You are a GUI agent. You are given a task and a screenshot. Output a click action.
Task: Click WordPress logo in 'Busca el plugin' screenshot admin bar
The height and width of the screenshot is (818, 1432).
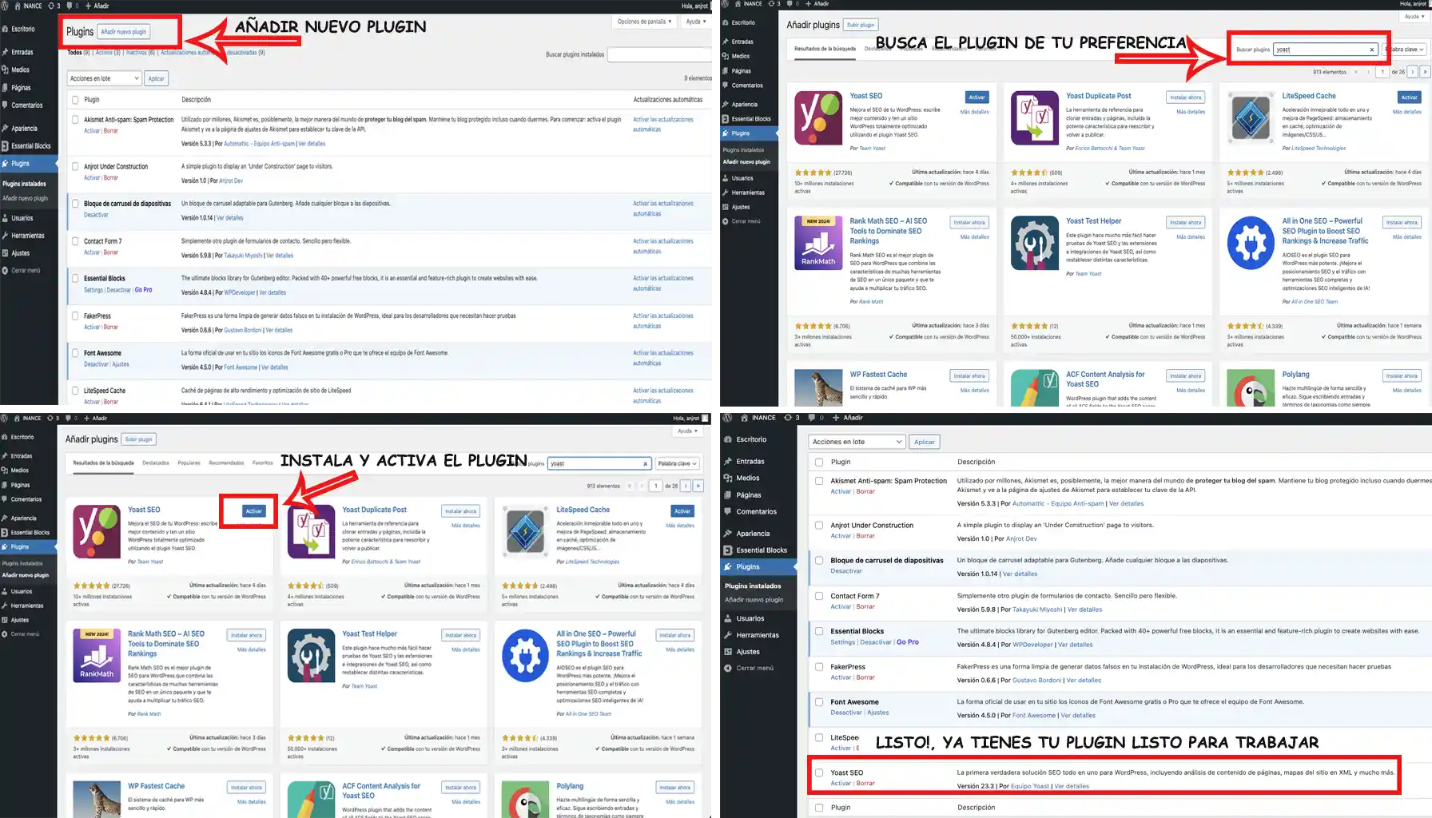pos(726,4)
